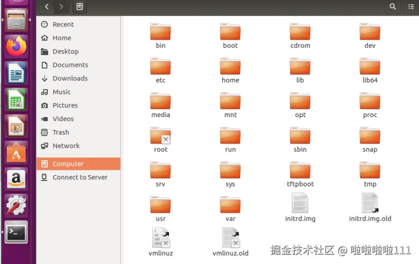Open Videos in the sidebar
This screenshot has height=264, width=419.
click(78, 119)
